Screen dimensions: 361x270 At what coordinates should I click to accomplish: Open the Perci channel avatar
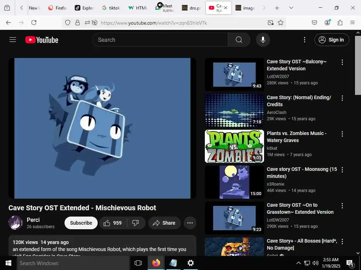(16, 223)
